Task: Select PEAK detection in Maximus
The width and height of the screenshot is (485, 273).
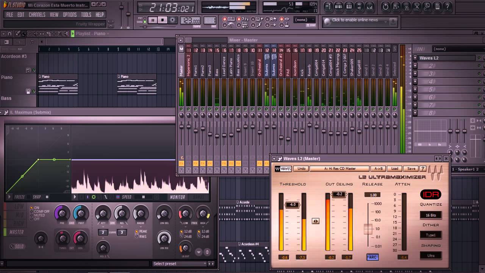Action: tap(141, 231)
